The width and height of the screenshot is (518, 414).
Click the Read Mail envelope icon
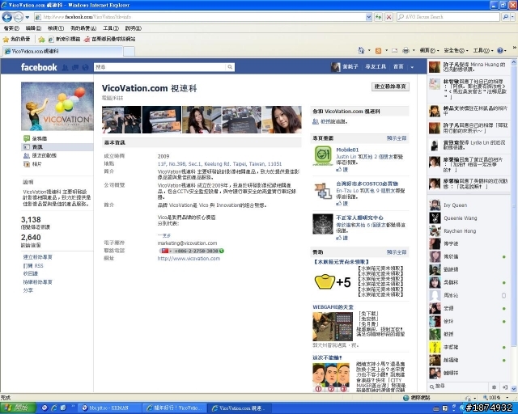(394, 50)
